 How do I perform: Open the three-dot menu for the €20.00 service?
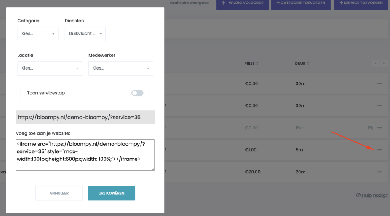click(x=379, y=172)
